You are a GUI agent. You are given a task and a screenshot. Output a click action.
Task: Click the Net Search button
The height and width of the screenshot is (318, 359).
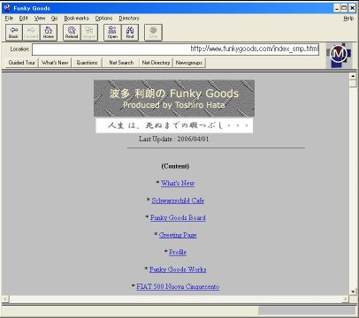point(121,63)
